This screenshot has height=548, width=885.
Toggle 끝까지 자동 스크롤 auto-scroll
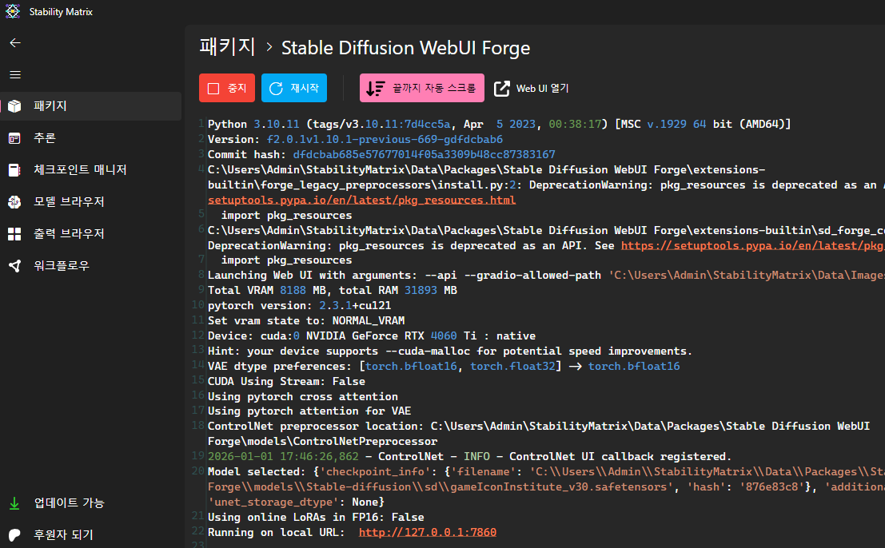coord(421,88)
